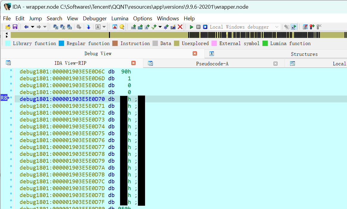Open the breakpoint list icon

305,27
